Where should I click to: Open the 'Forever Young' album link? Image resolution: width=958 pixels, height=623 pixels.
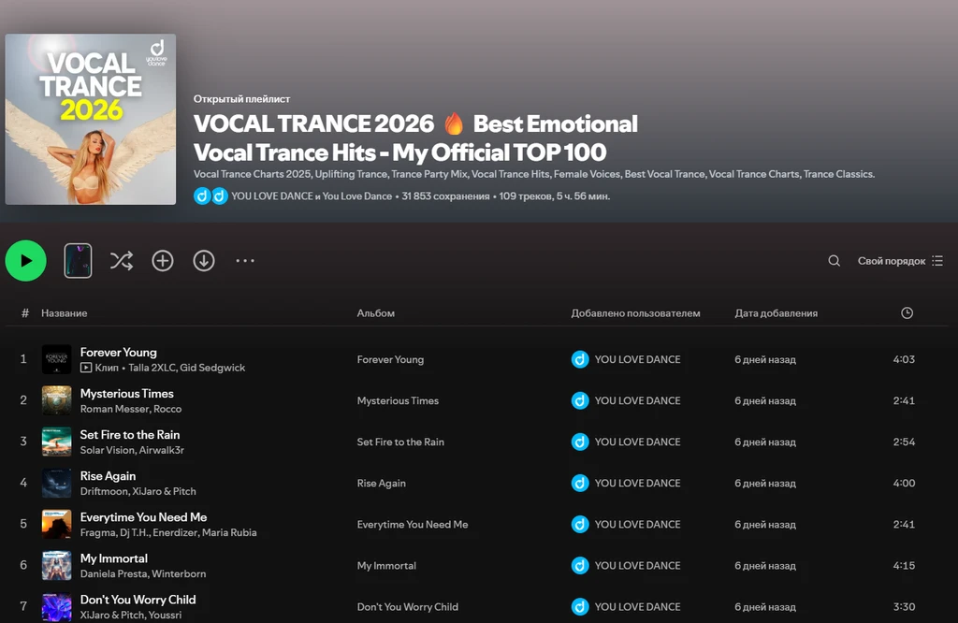(x=390, y=360)
